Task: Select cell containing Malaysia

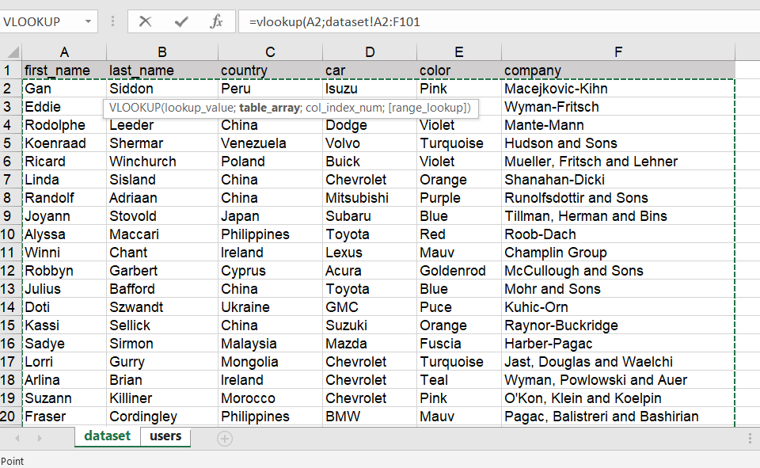Action: [270, 344]
